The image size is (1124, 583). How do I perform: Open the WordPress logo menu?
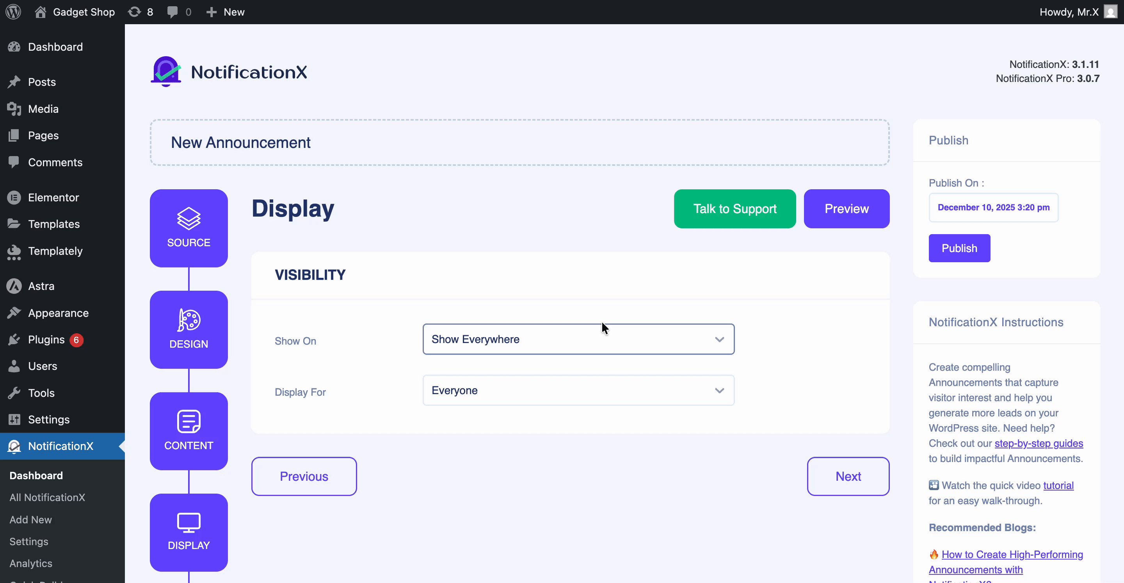tap(12, 12)
